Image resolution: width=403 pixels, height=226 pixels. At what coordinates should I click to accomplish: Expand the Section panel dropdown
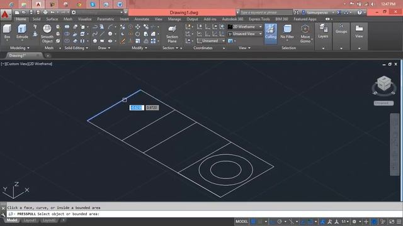(170, 48)
